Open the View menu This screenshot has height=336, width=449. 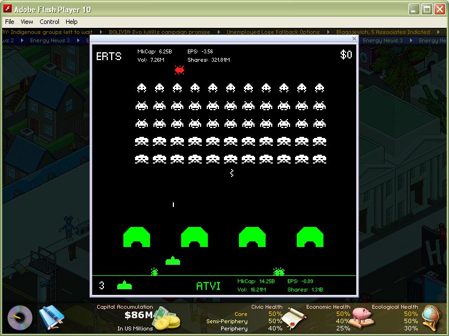coord(27,22)
